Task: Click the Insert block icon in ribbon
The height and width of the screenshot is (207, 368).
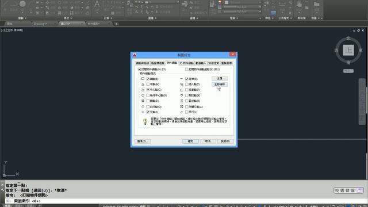Action: (185, 4)
